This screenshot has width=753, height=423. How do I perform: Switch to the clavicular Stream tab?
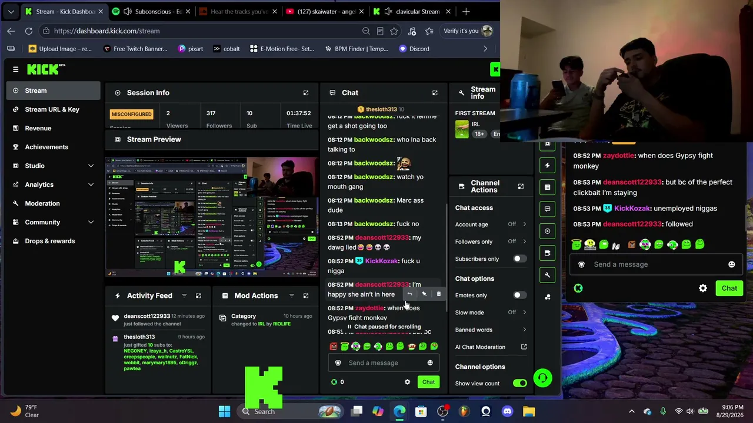coord(413,11)
